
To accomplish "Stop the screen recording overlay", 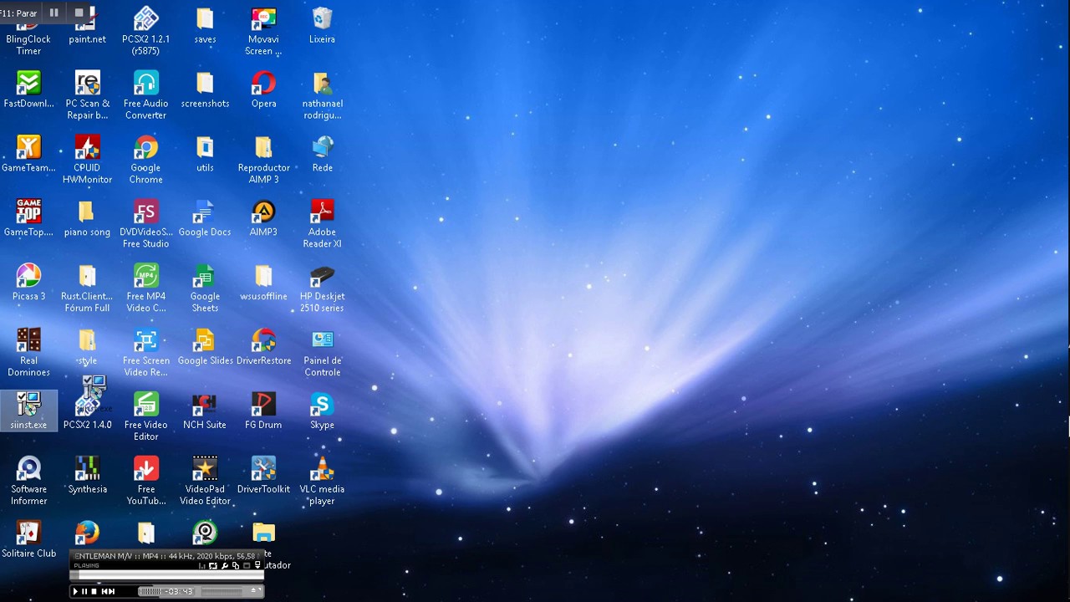I will coord(79,13).
